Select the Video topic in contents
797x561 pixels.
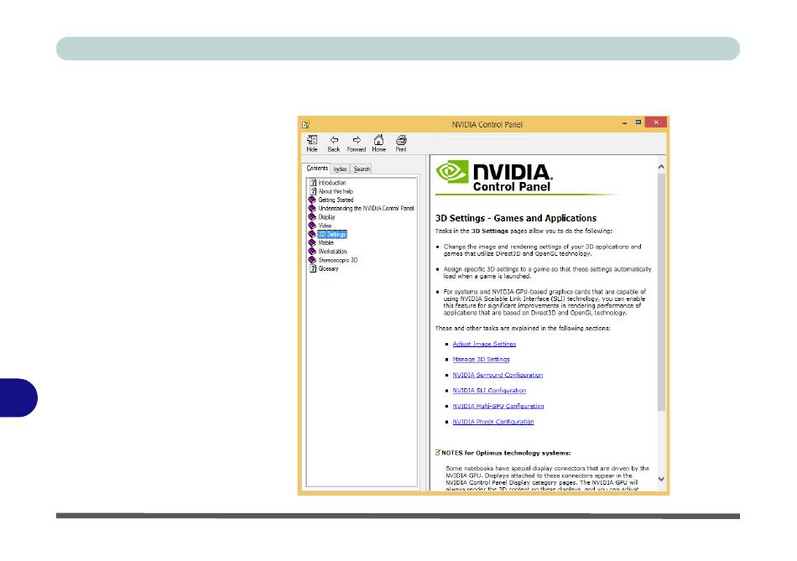point(326,226)
